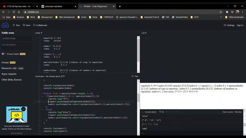Open the browser profile avatar
246x138 pixels.
[238, 12]
